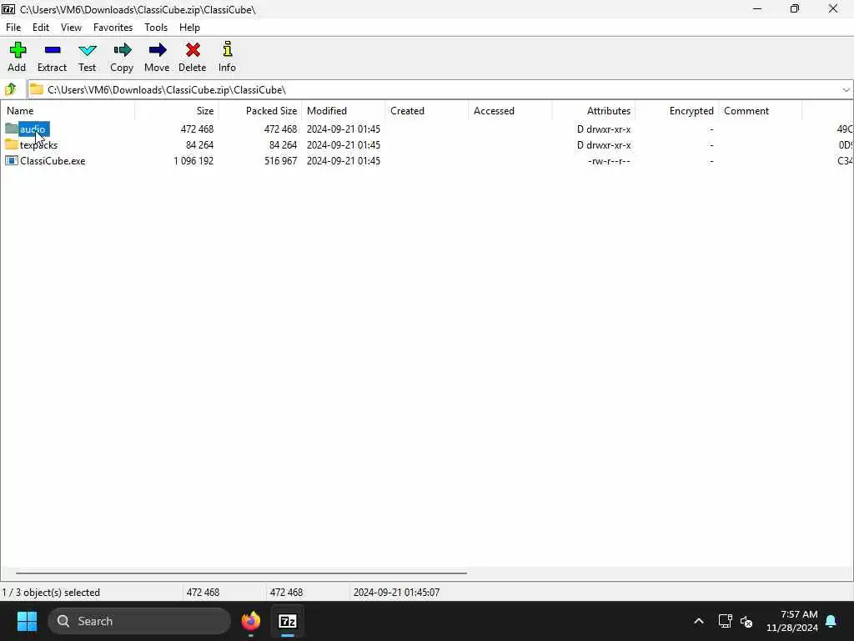
Task: Click the Move arrow toolbar icon
Action: tap(157, 50)
